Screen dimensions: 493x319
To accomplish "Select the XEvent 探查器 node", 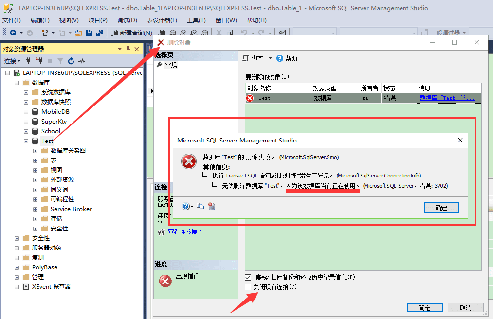I will click(x=51, y=287).
